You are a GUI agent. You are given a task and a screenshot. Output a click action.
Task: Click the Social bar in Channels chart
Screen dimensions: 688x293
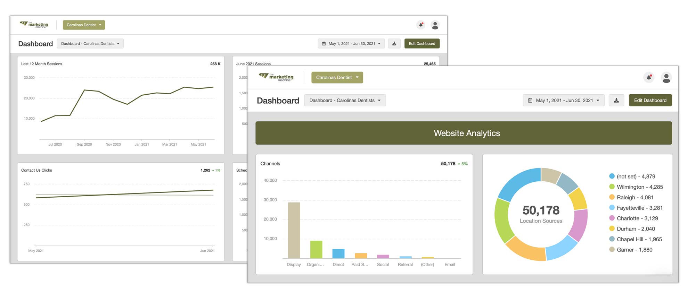point(383,257)
